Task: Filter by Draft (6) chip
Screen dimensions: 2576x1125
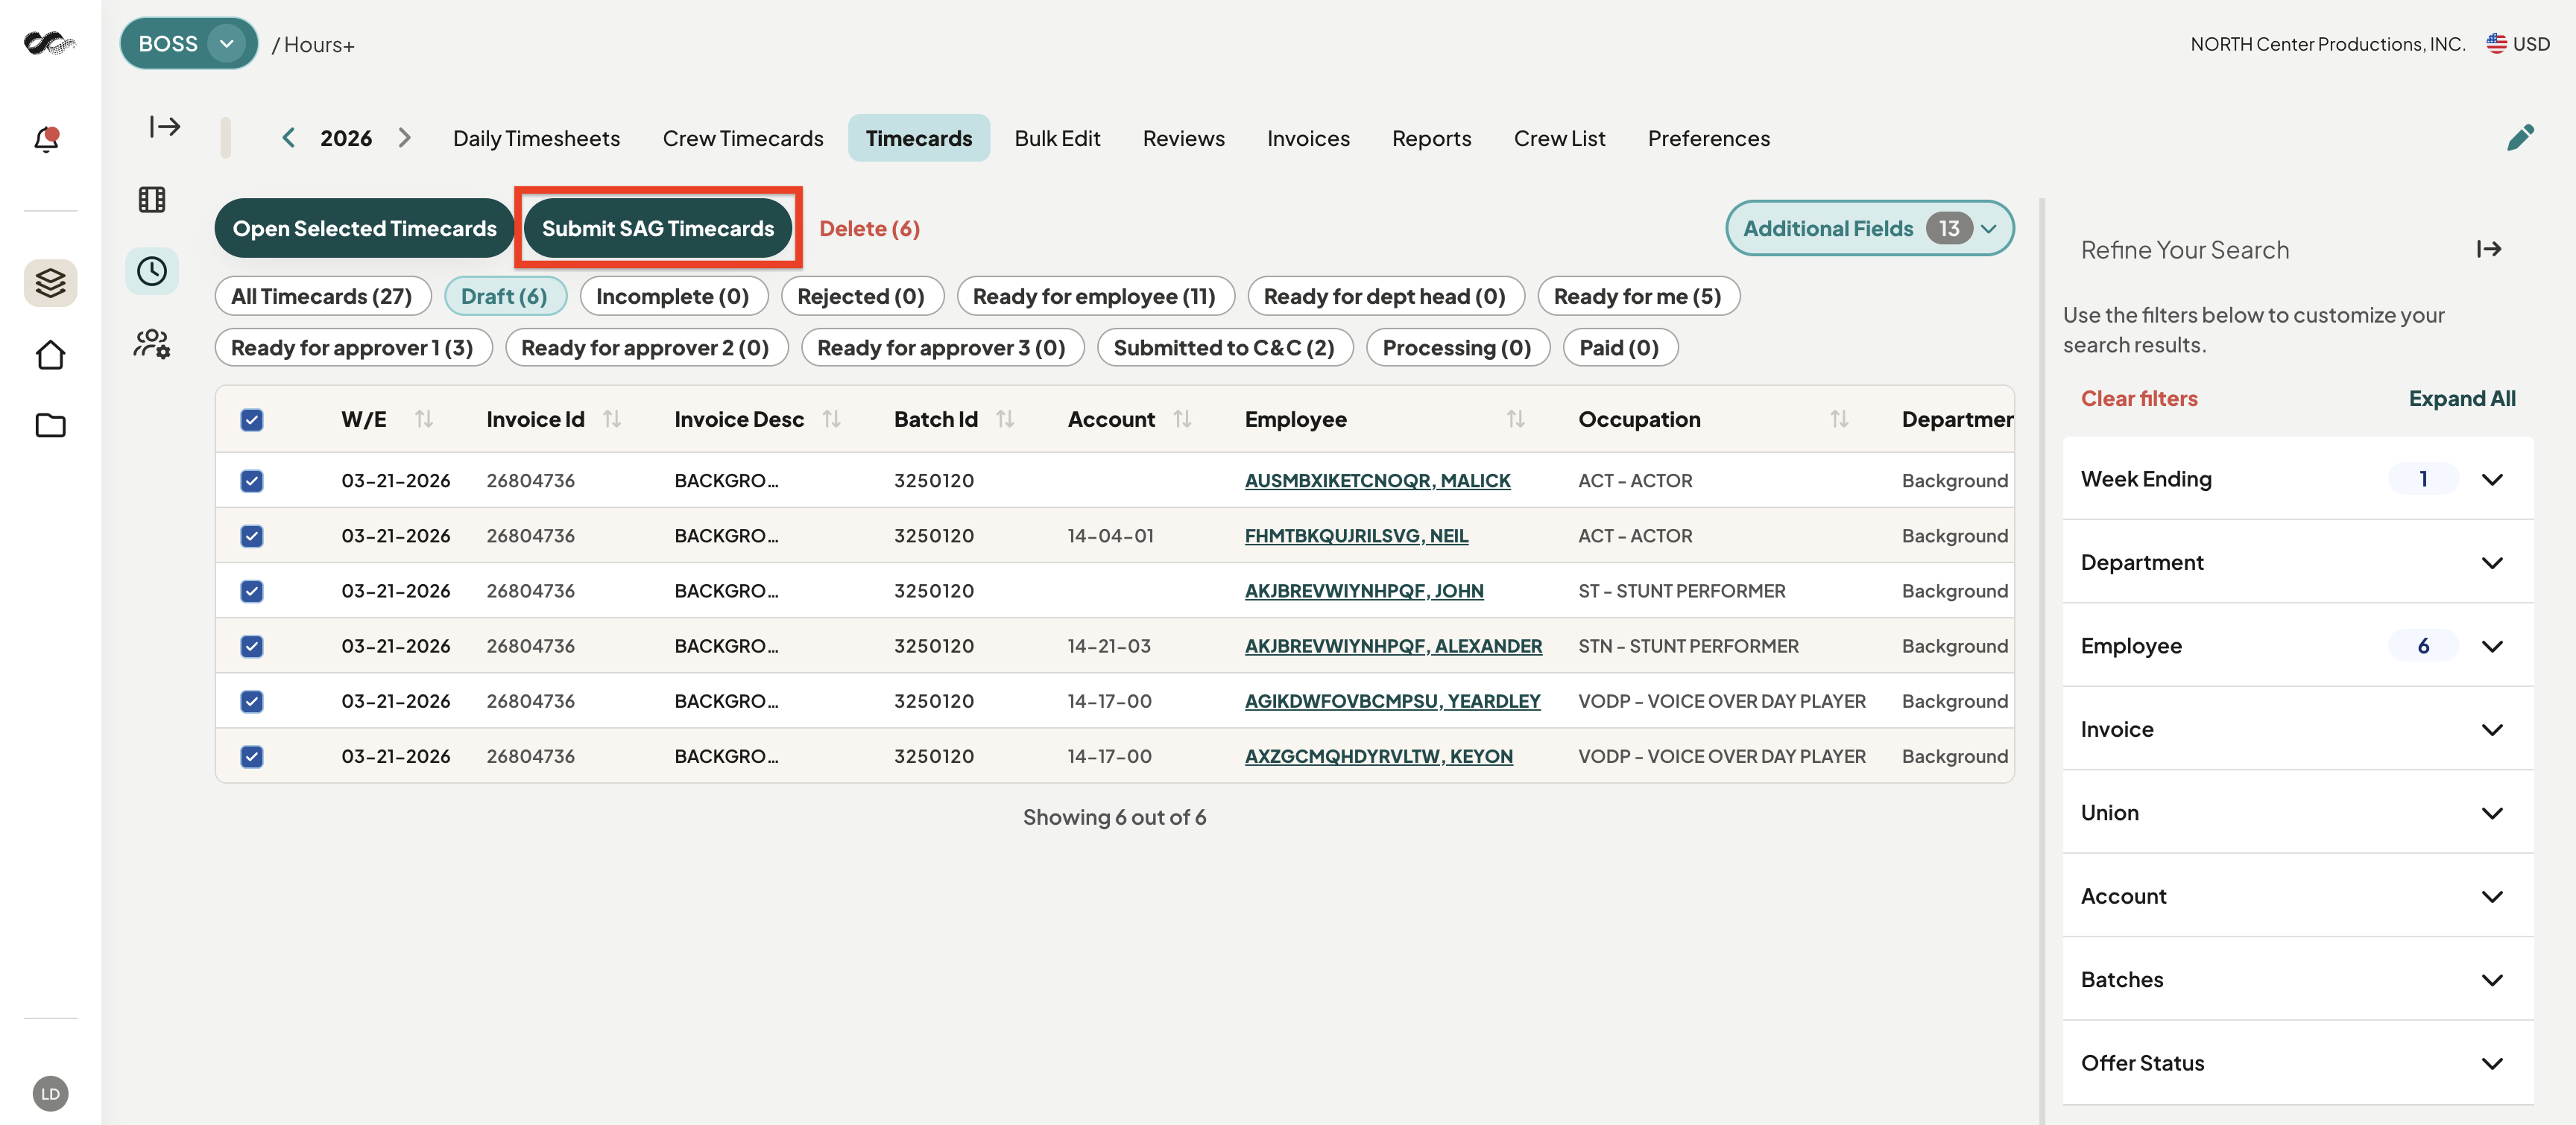Action: click(x=504, y=296)
